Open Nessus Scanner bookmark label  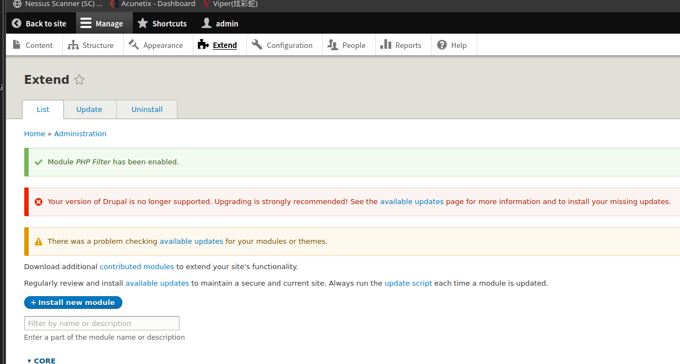(x=63, y=4)
